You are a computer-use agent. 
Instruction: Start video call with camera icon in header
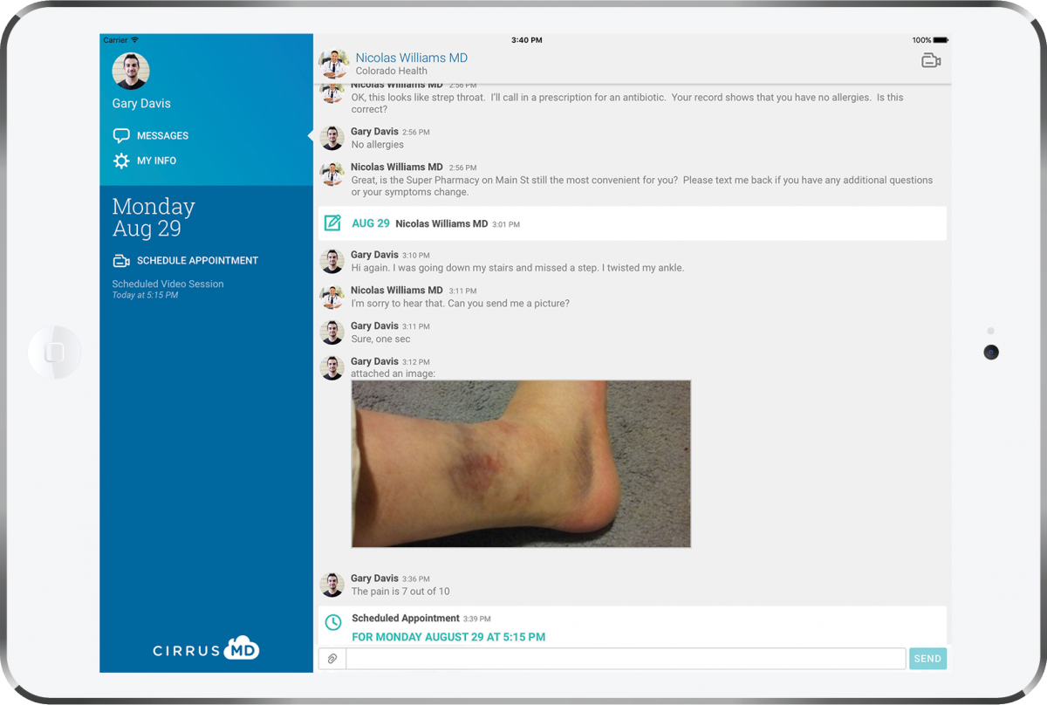click(931, 60)
